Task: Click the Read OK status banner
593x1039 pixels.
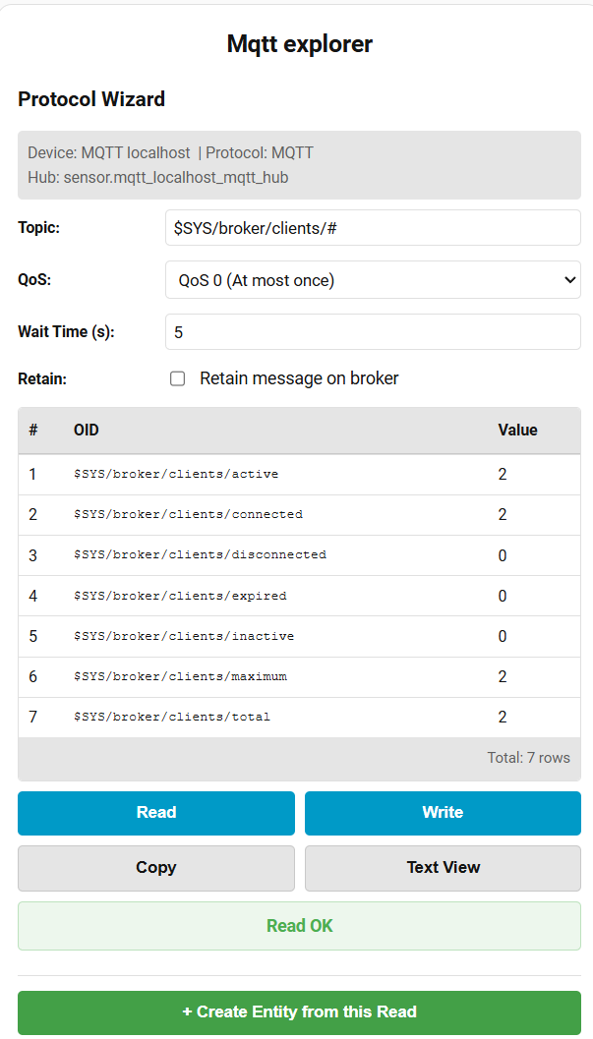Action: pos(297,925)
